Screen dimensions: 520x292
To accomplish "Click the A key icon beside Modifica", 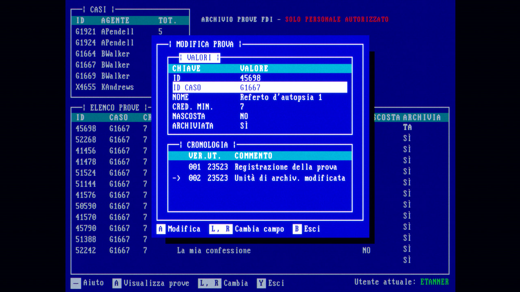I will pos(161,229).
